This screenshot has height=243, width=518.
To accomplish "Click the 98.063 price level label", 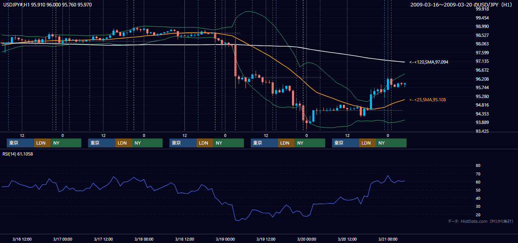I will click(482, 44).
